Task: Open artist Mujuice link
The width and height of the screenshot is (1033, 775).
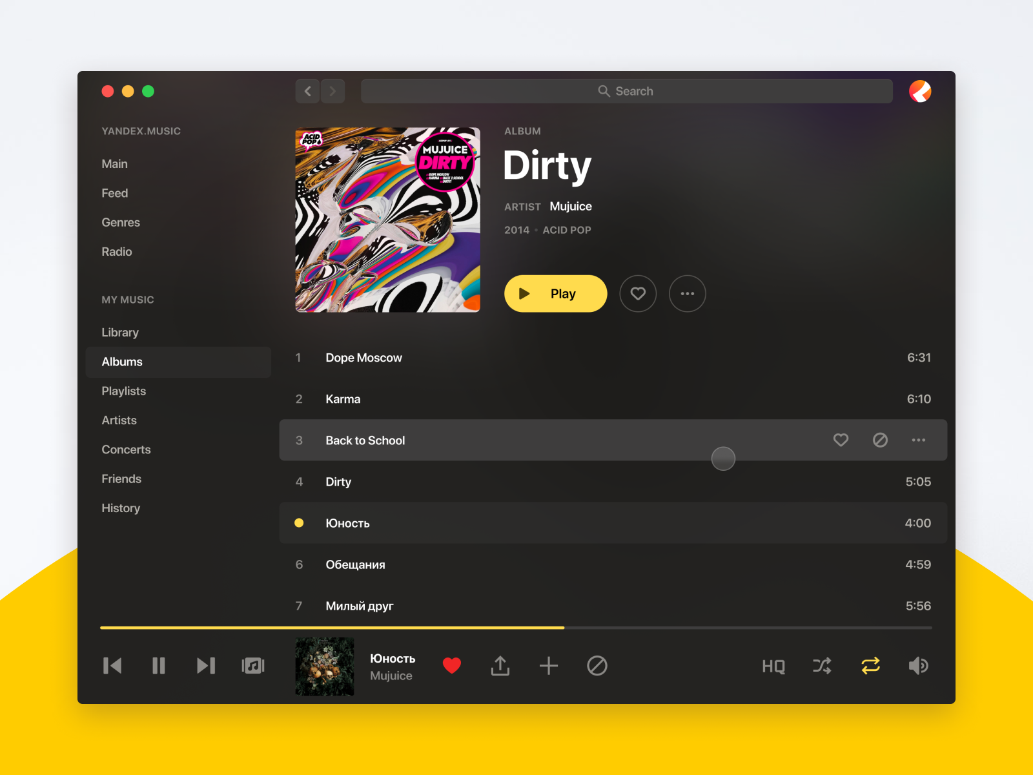Action: pos(571,207)
